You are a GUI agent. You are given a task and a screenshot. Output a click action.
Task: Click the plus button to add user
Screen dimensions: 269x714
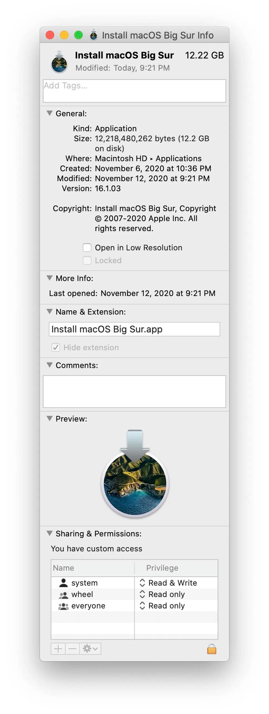tap(58, 649)
